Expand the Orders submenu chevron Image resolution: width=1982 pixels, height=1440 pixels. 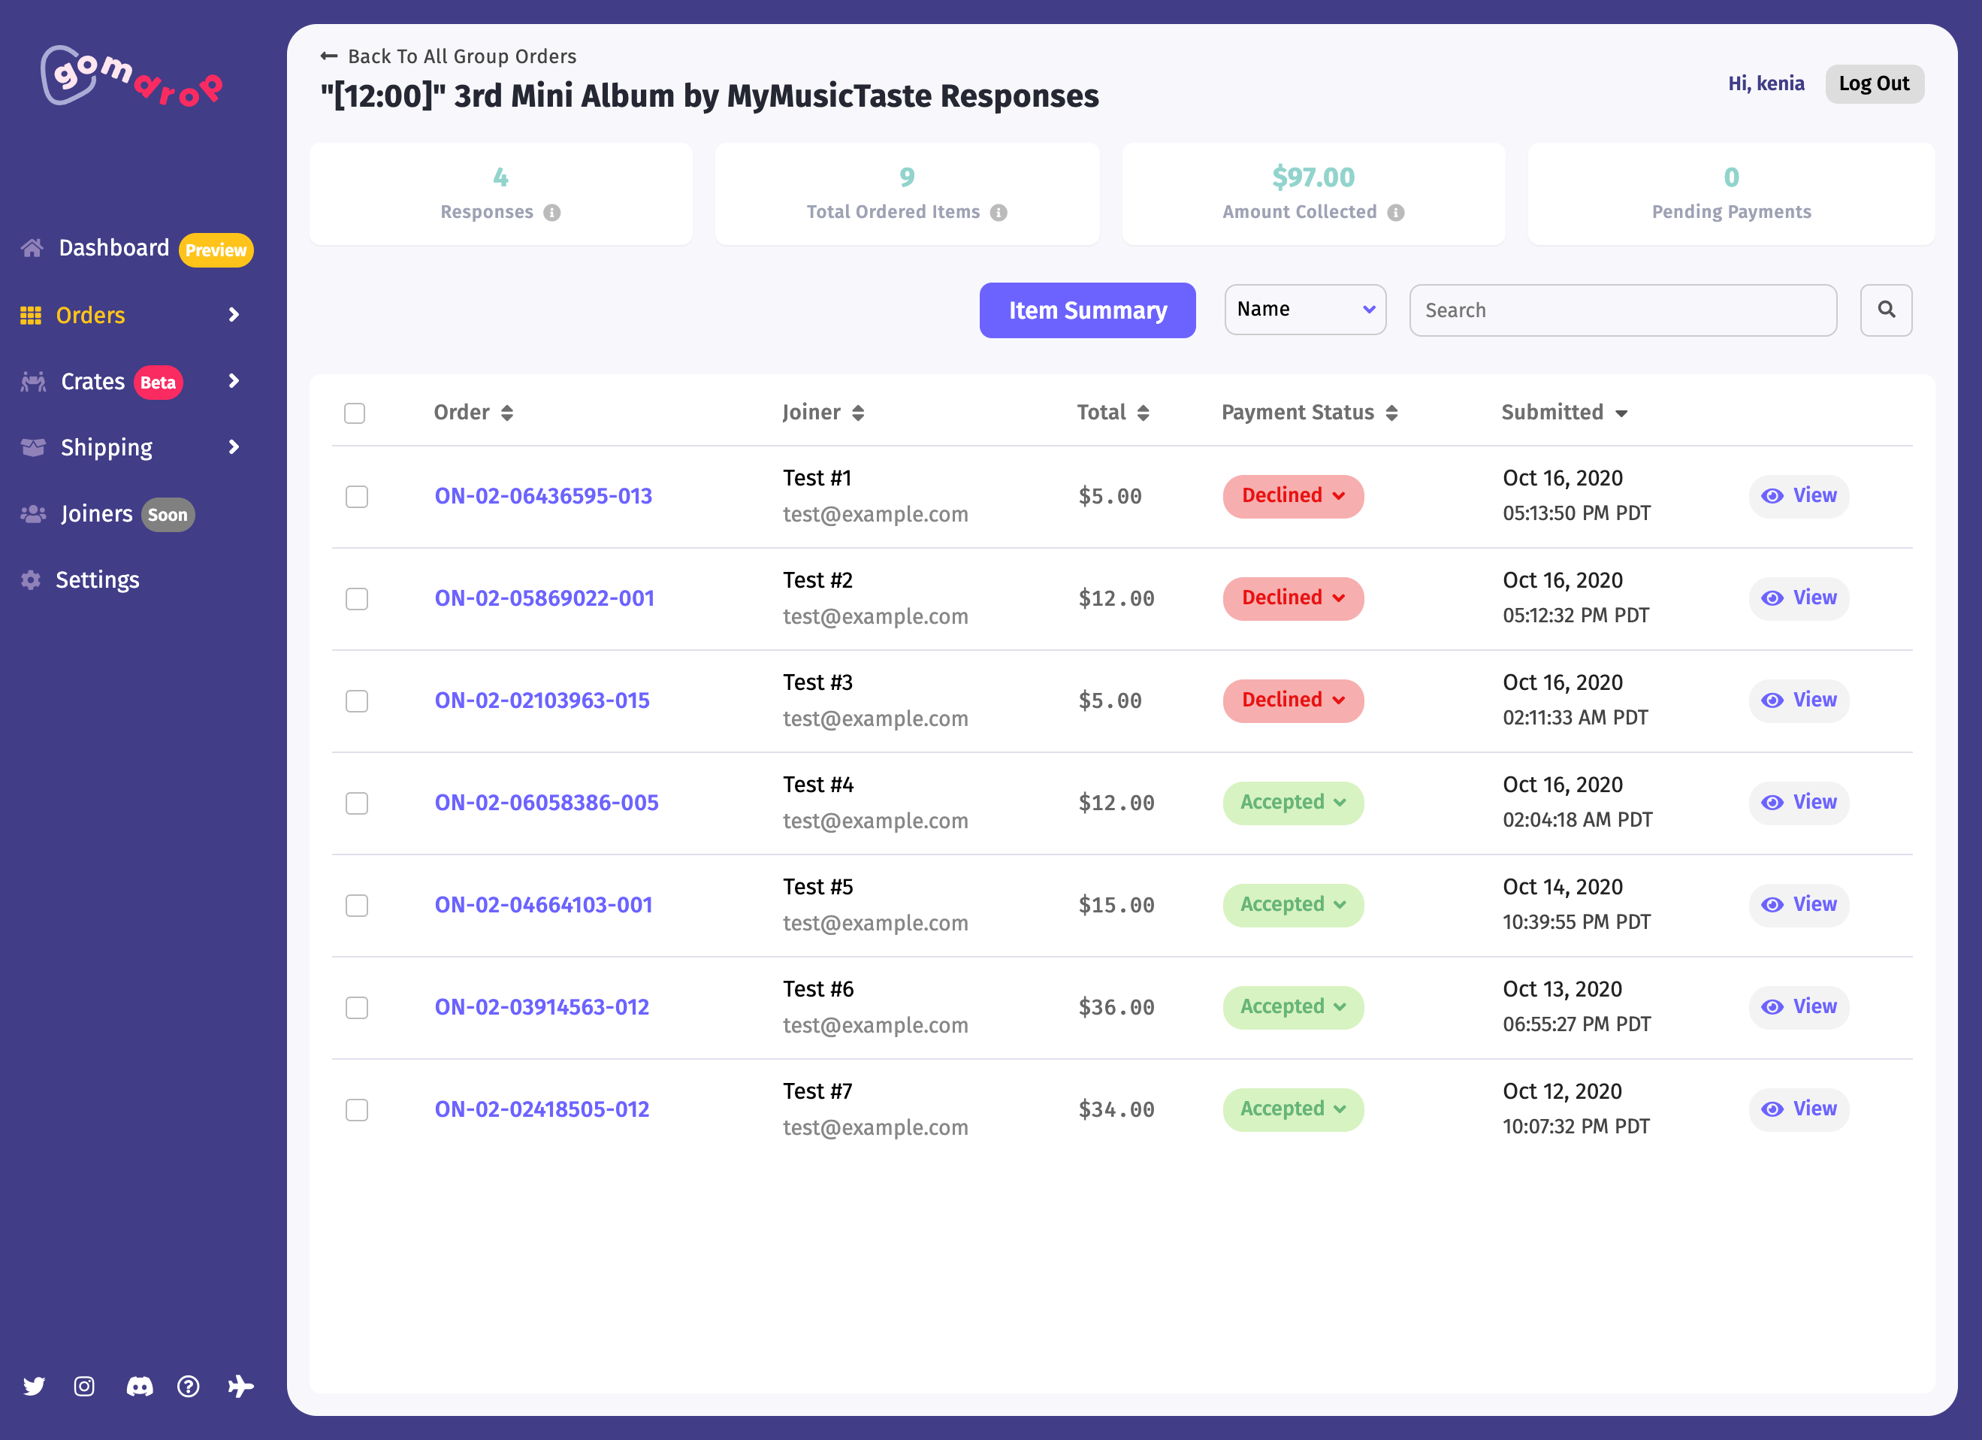tap(234, 315)
